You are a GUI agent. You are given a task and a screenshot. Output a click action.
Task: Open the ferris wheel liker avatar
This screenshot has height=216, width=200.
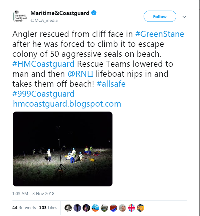pos(86,208)
